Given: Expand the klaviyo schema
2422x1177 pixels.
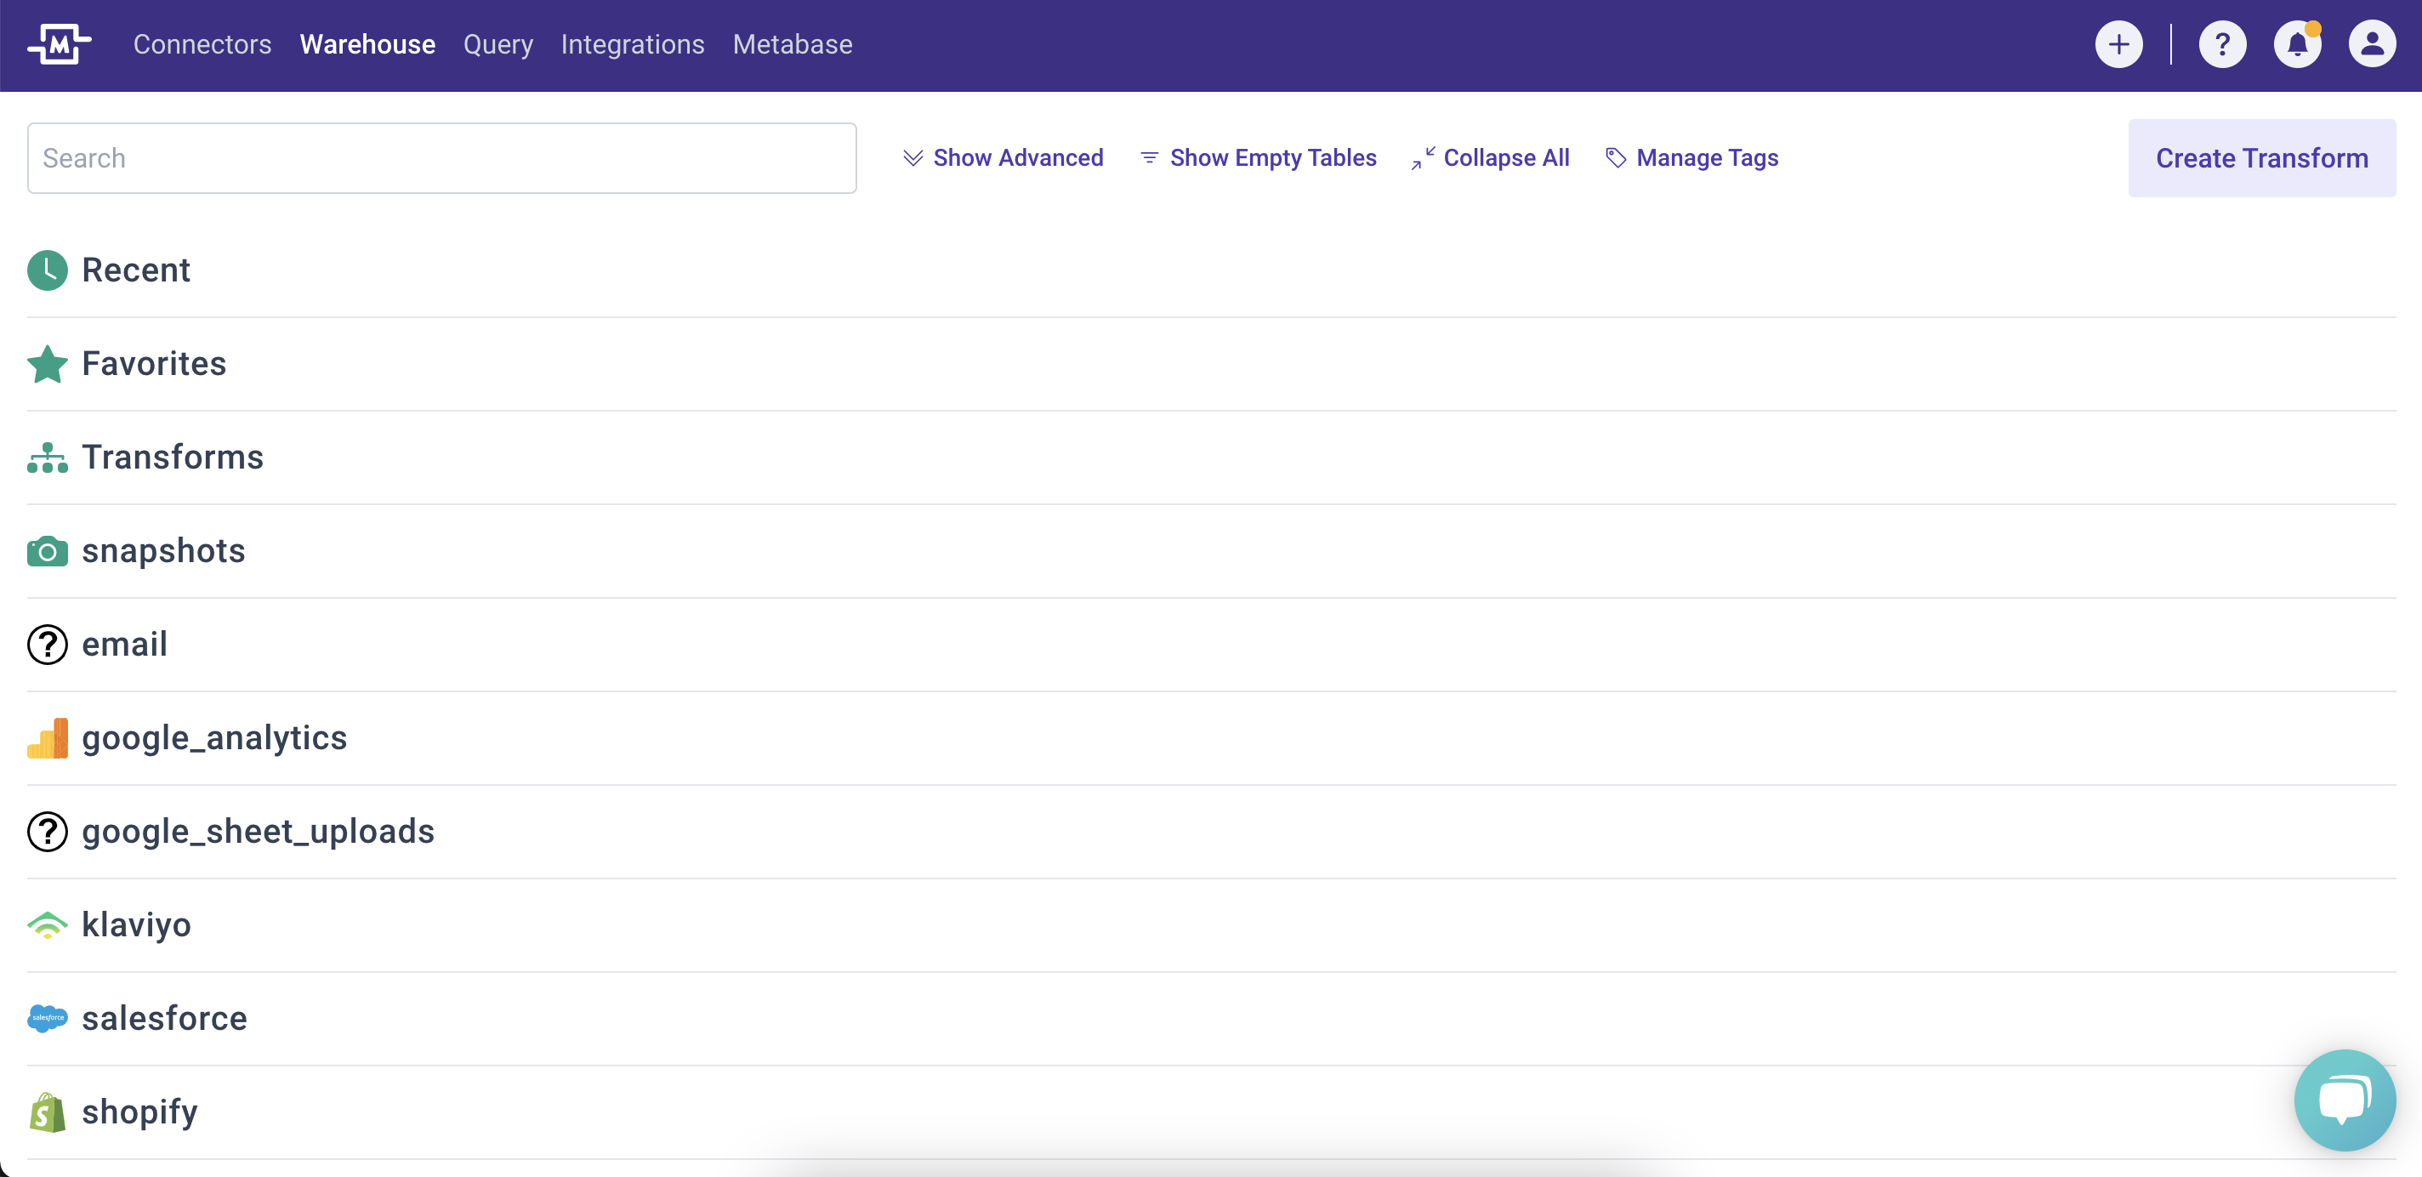Looking at the screenshot, I should point(136,925).
